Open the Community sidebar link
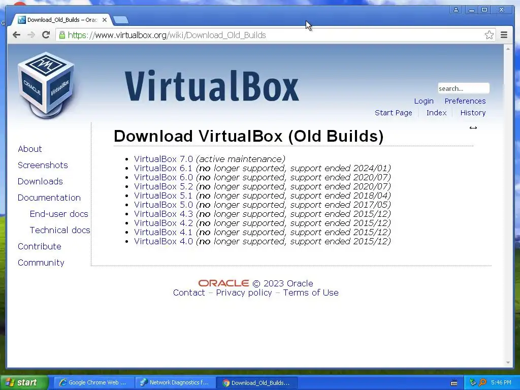The image size is (520, 390). click(41, 263)
